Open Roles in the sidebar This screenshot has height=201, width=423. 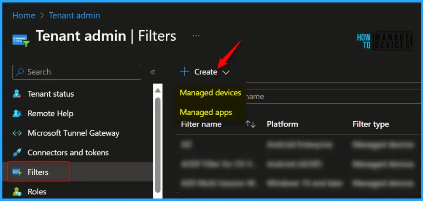(x=37, y=192)
